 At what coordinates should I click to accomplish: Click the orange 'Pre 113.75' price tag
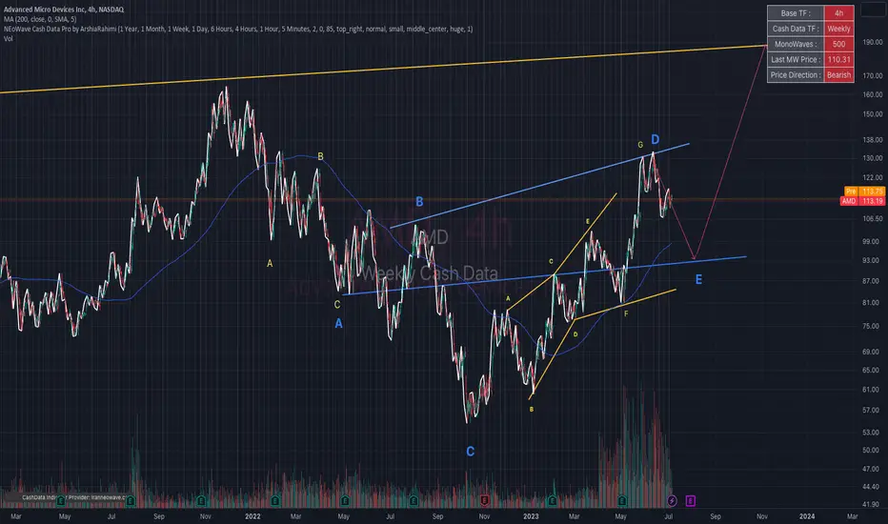coord(864,191)
